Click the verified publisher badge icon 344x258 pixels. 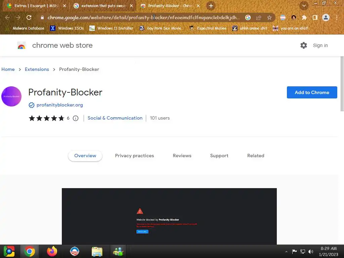(x=31, y=105)
